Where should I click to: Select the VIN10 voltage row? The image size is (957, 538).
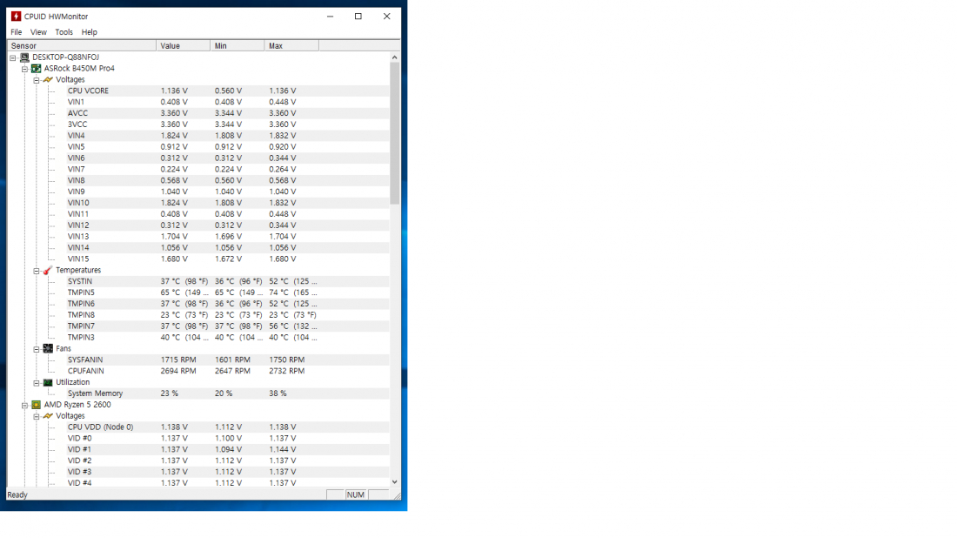tap(228, 203)
